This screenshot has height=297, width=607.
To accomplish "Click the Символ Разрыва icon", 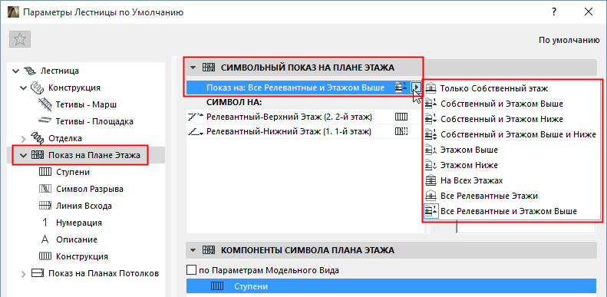I will [45, 189].
